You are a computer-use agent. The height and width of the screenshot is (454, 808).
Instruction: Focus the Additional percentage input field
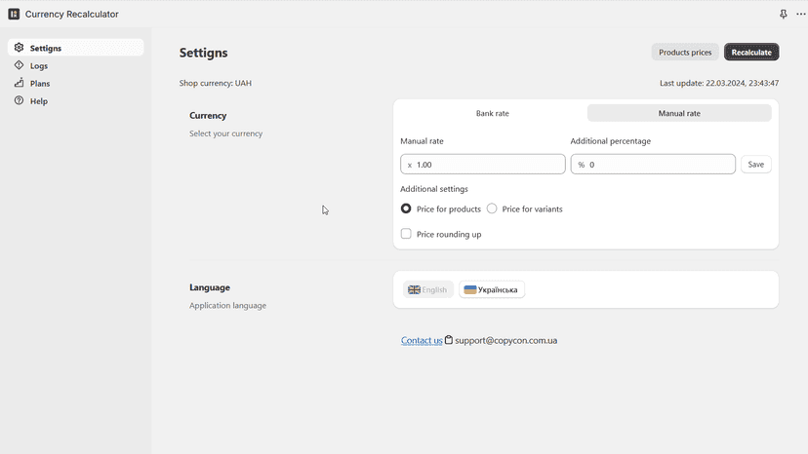(653, 165)
